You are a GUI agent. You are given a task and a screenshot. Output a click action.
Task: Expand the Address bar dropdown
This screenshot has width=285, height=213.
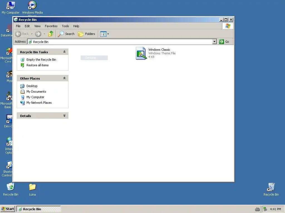tap(215, 42)
